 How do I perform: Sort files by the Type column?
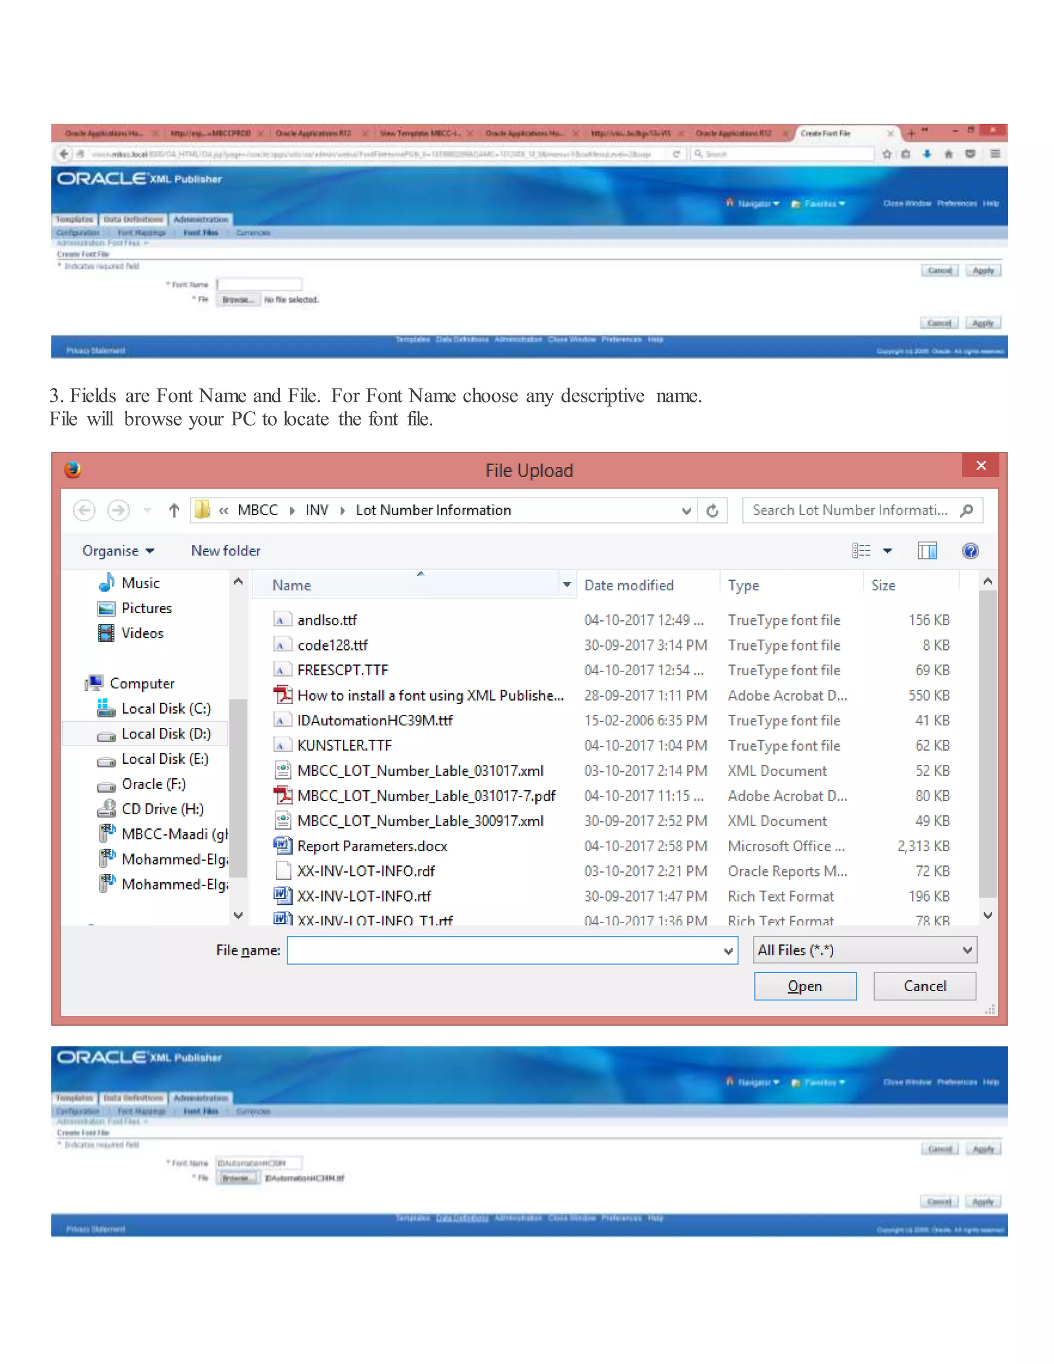pyautogui.click(x=743, y=585)
